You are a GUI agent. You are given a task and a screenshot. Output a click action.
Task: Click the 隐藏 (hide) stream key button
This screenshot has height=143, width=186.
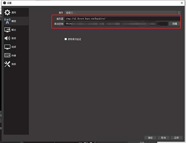tap(175, 24)
